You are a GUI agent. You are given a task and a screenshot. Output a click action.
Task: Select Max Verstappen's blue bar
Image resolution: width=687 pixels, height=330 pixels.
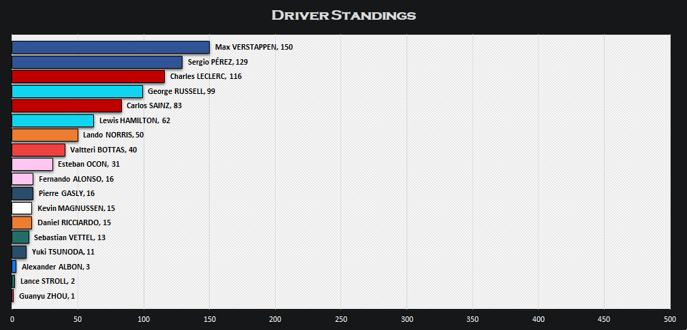pos(110,47)
